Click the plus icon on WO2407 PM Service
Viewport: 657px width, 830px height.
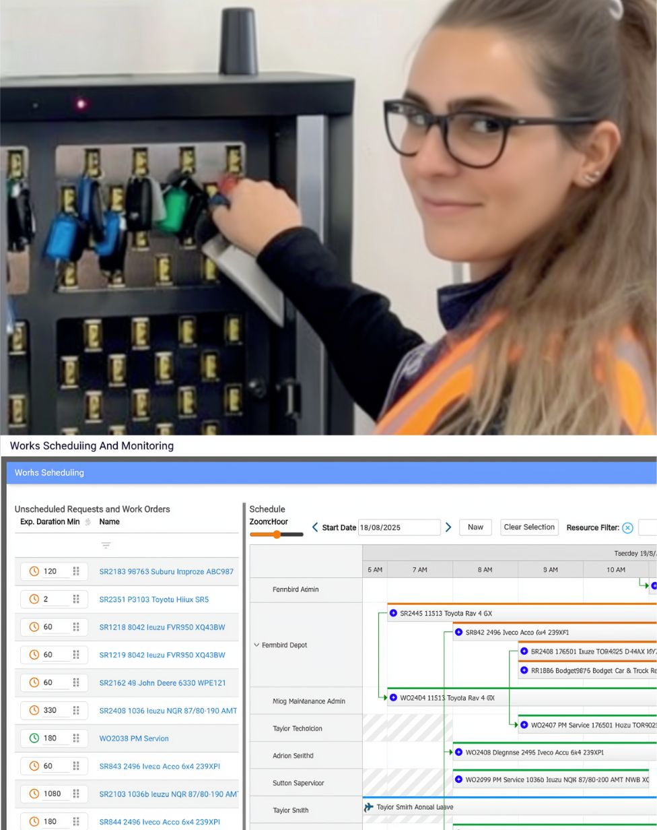pos(524,725)
